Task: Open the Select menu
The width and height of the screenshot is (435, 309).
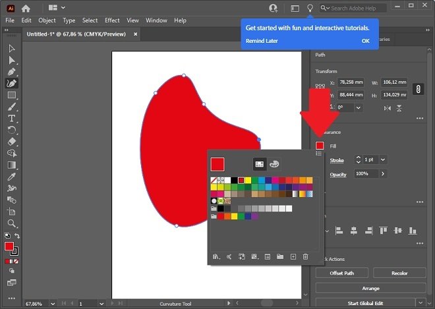Action: coord(90,20)
